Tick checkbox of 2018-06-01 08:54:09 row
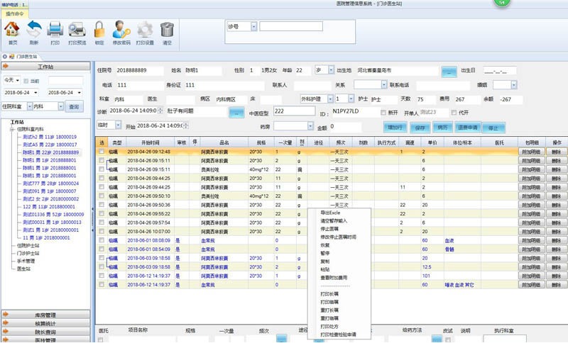 pos(102,249)
